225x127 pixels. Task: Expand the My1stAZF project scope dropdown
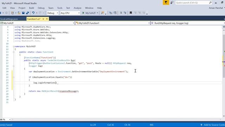73,23
